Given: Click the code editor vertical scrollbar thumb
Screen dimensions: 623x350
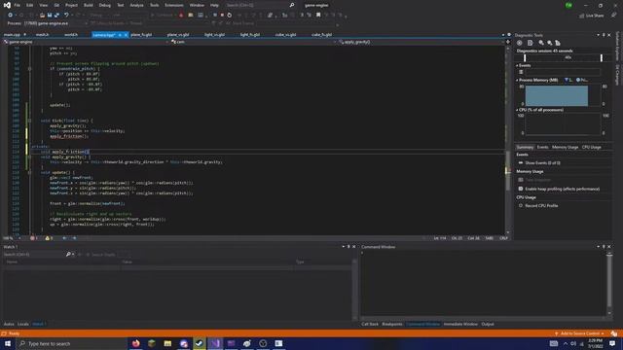Looking at the screenshot, I should [508, 171].
